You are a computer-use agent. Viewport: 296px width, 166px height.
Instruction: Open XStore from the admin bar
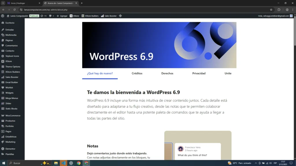pos(74,16)
